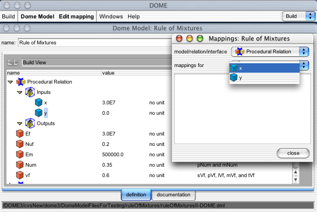
Task: Minimize Mappings window with yellow button
Action: 189,38
